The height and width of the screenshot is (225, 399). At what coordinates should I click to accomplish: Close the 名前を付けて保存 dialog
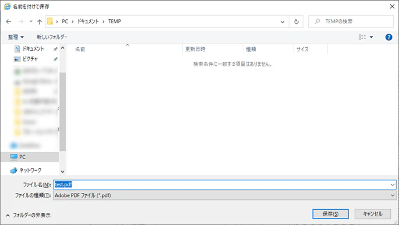(x=392, y=6)
